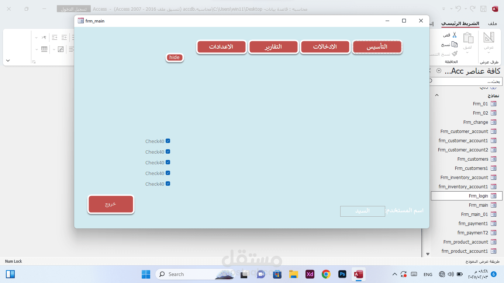Click the لصق (Paste) icon on ribbon
The image size is (504, 283).
tap(468, 37)
